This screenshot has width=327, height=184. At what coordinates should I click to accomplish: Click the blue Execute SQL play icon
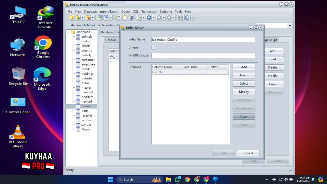tap(149, 18)
